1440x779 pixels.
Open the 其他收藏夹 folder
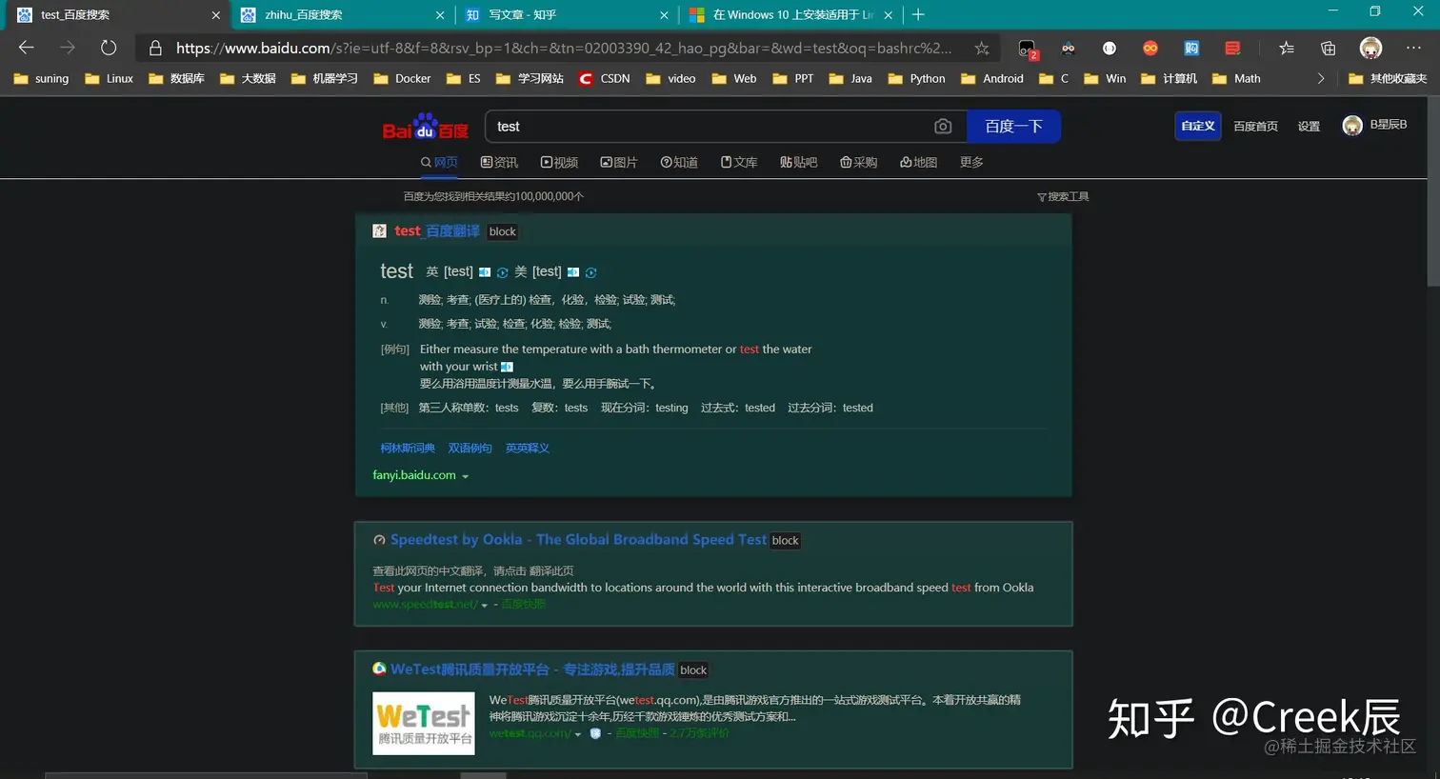pos(1388,78)
